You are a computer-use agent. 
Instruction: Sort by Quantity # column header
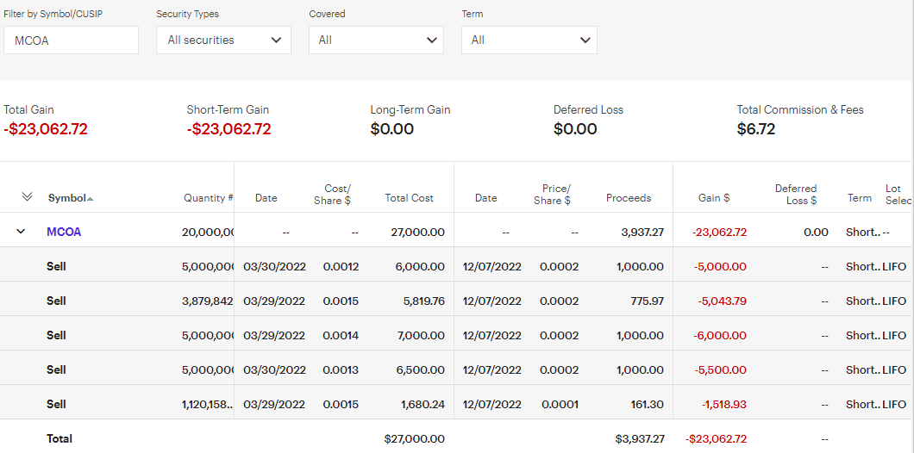[208, 198]
